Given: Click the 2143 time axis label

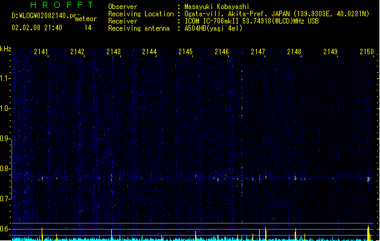Looking at the screenshot, I should 114,52.
